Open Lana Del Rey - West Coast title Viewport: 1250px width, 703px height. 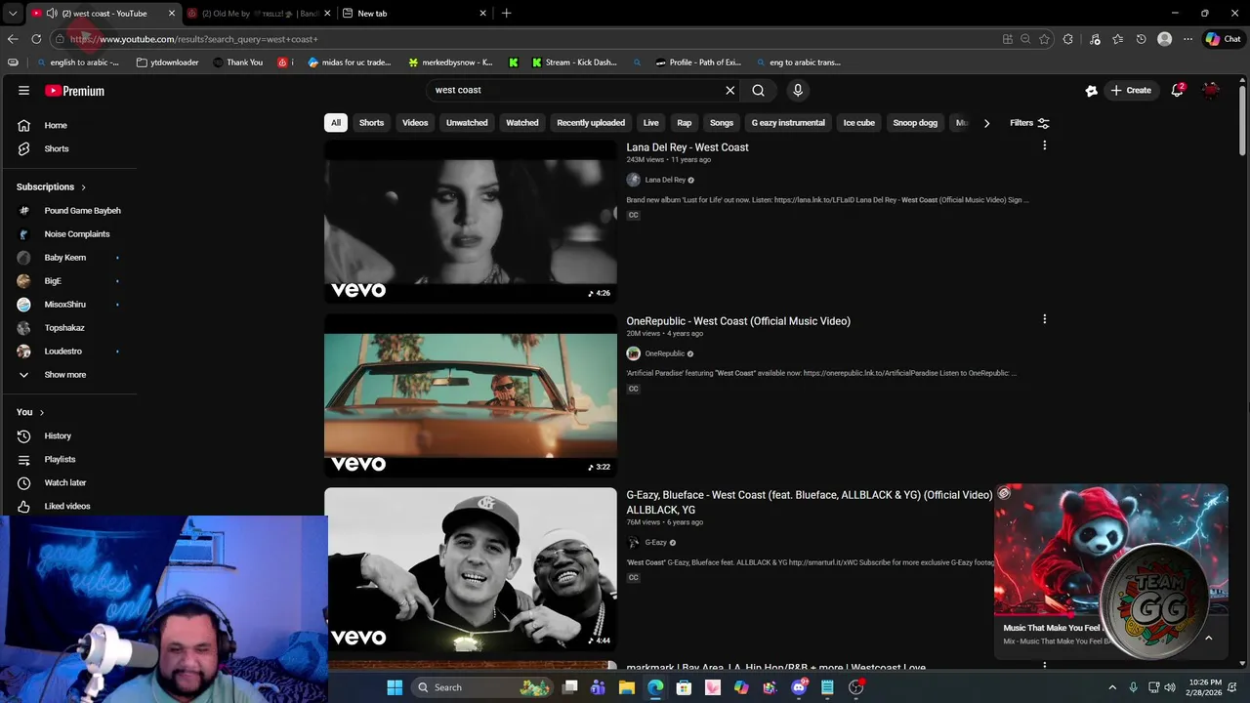point(687,147)
